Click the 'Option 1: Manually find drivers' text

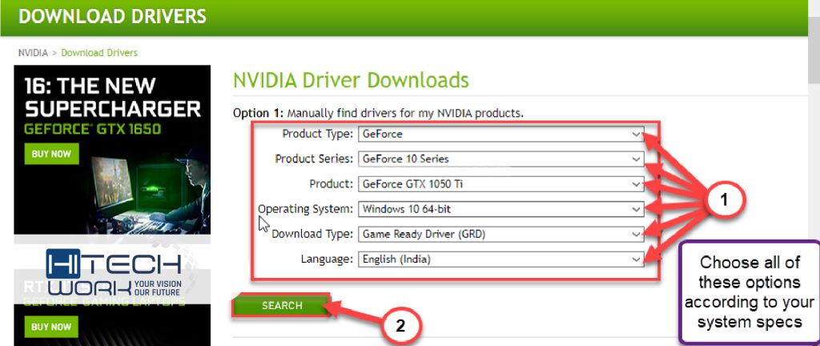point(378,112)
